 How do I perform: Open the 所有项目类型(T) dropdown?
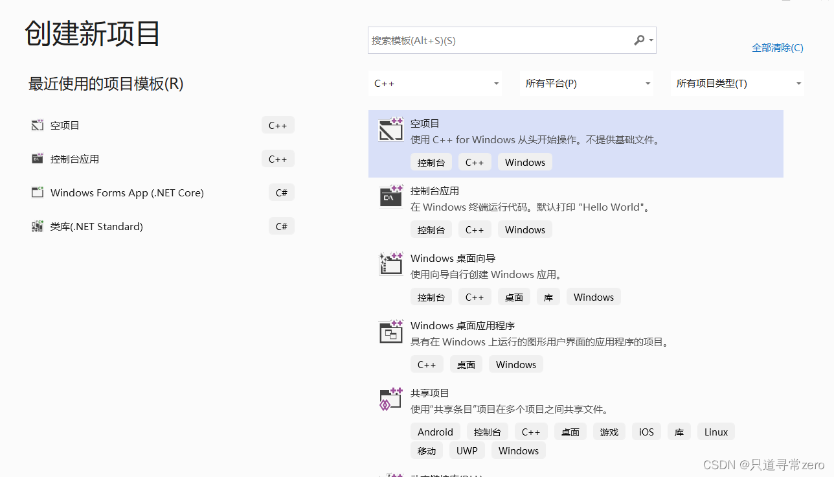coord(738,84)
